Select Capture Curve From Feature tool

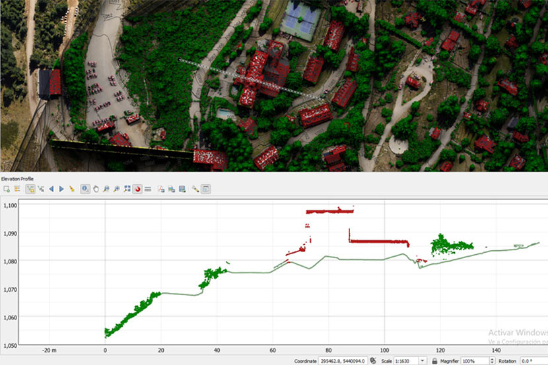(x=41, y=189)
